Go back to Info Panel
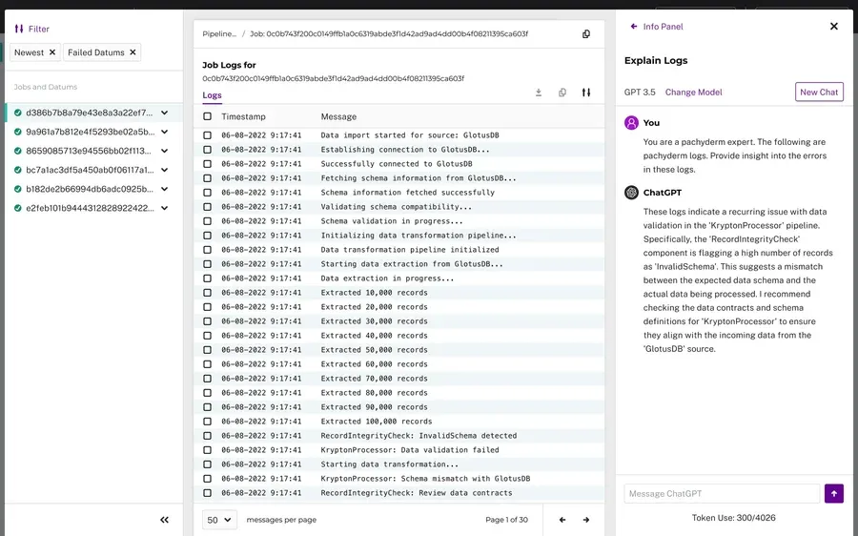The width and height of the screenshot is (858, 536). [657, 27]
